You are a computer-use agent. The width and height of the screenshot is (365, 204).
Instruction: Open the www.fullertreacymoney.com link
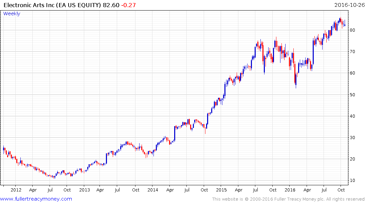pyautogui.click(x=36, y=199)
